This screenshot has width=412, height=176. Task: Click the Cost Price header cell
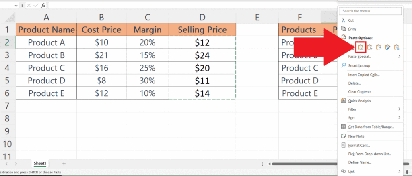point(101,30)
